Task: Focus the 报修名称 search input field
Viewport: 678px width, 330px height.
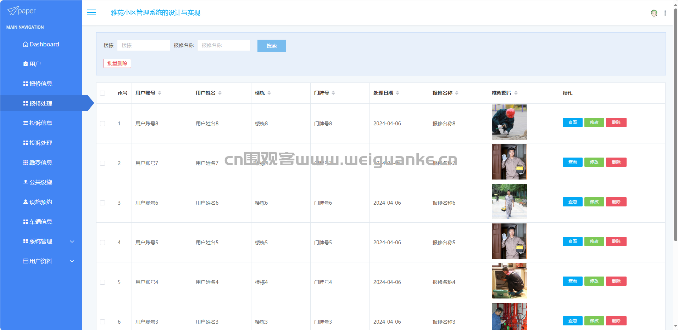Action: click(x=223, y=45)
